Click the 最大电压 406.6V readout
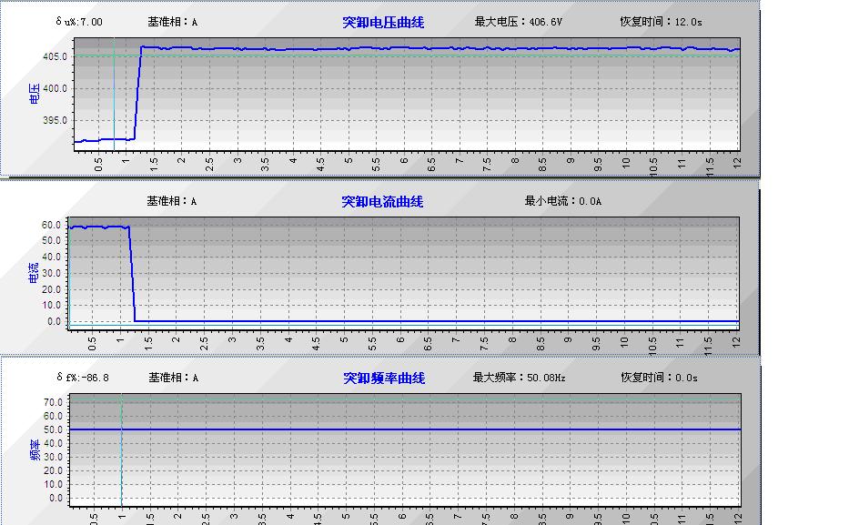The height and width of the screenshot is (525, 849). tap(519, 22)
